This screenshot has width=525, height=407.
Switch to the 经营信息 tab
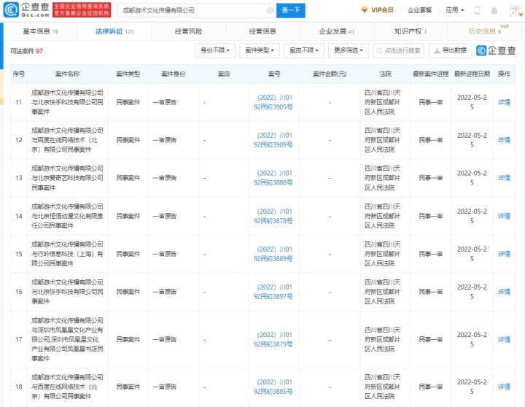click(x=262, y=31)
